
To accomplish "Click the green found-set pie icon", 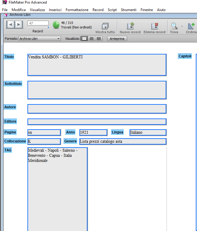I will point(56,25).
